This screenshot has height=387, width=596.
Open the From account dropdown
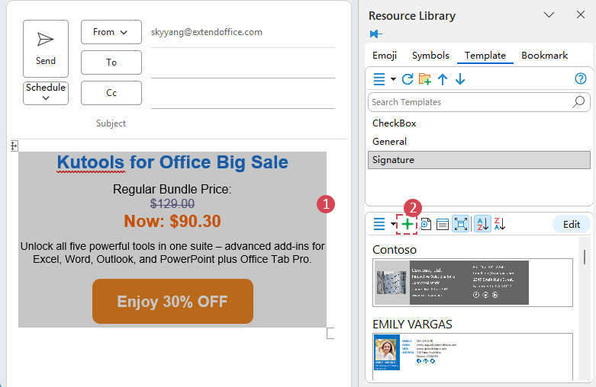point(111,32)
